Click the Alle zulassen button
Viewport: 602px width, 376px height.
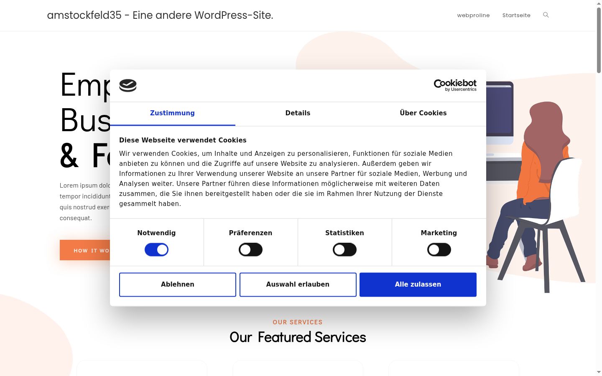coord(418,285)
